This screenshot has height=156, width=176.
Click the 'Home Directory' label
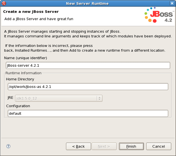point(20,79)
